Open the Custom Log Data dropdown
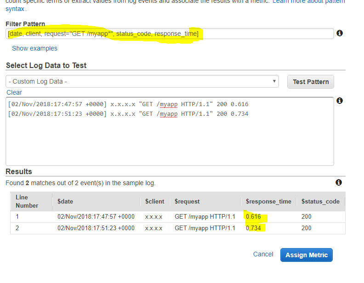This screenshot has height=283, width=364. (x=142, y=81)
